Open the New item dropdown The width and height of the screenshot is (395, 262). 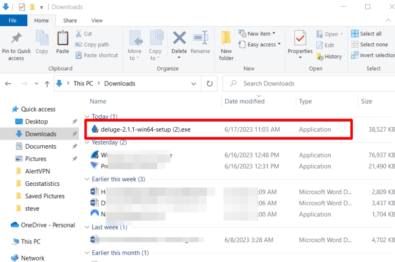pyautogui.click(x=257, y=34)
